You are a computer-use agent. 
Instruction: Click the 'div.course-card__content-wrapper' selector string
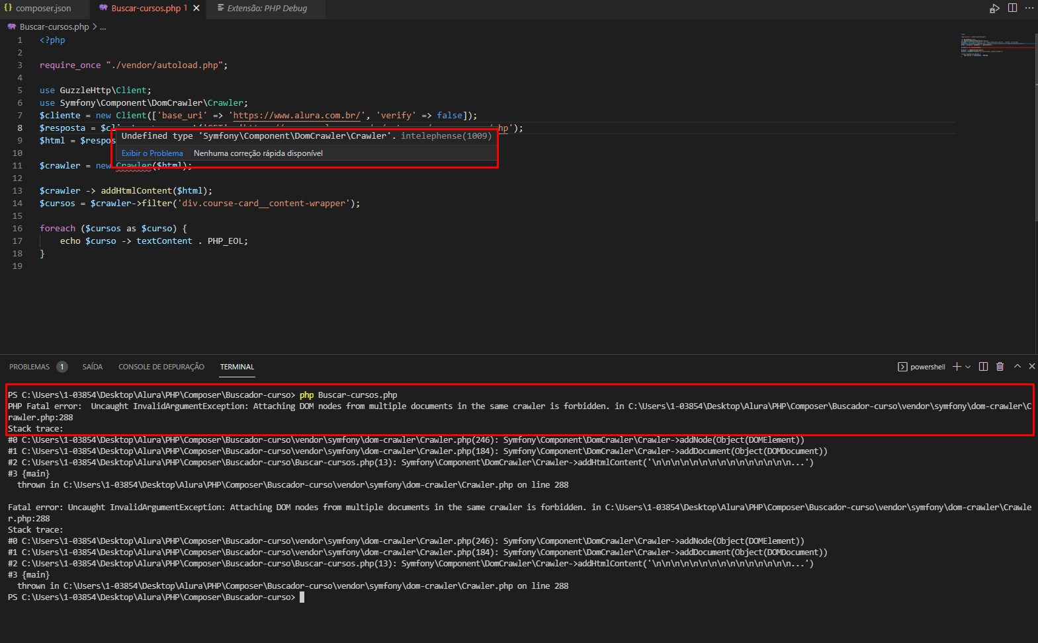click(x=263, y=204)
